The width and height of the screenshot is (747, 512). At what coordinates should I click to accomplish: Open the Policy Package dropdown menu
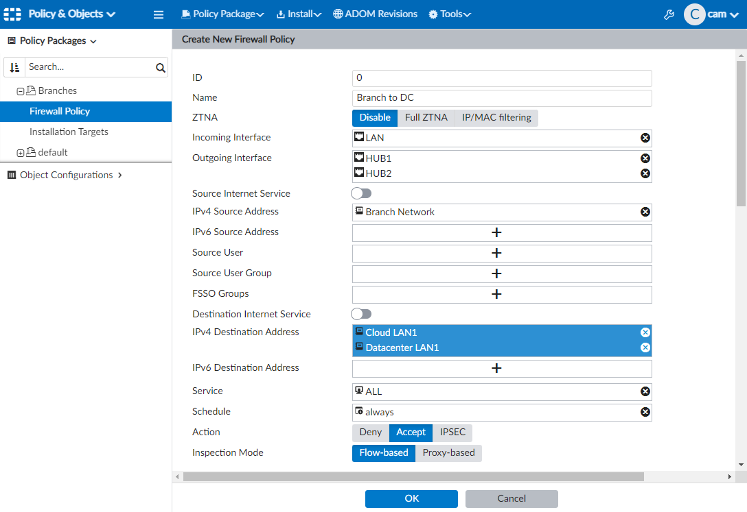coord(222,14)
